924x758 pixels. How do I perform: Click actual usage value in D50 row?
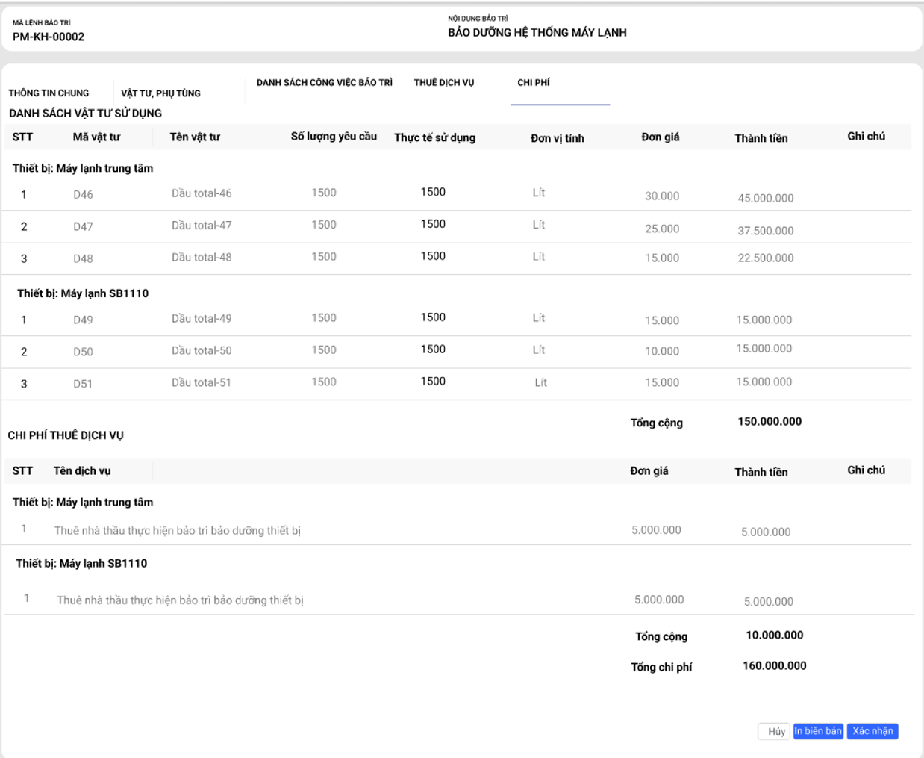(x=433, y=350)
